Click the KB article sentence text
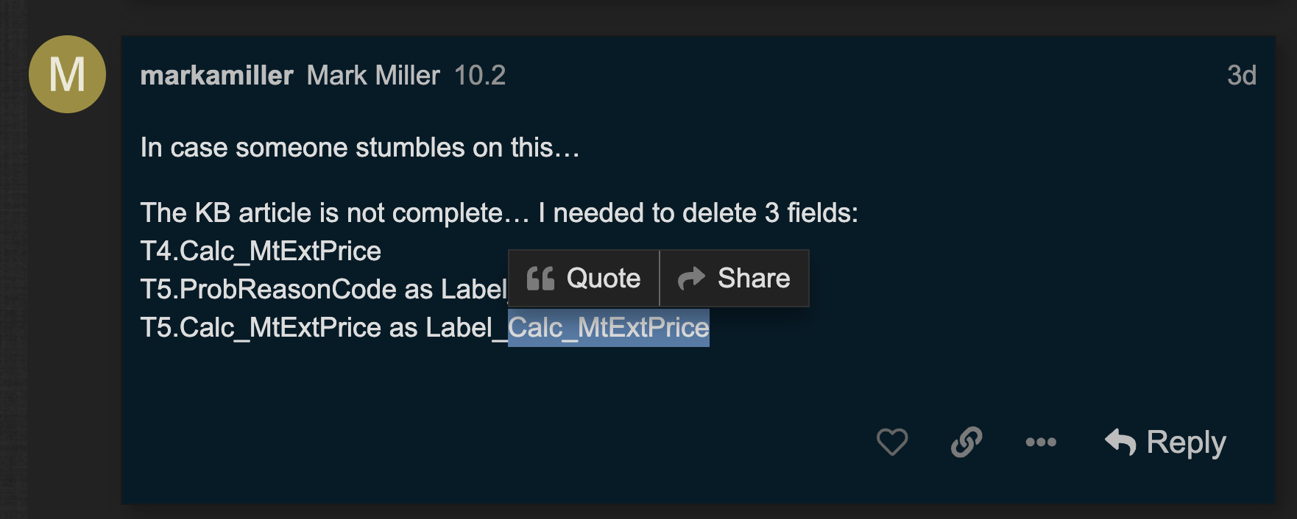This screenshot has width=1297, height=519. coord(499,212)
